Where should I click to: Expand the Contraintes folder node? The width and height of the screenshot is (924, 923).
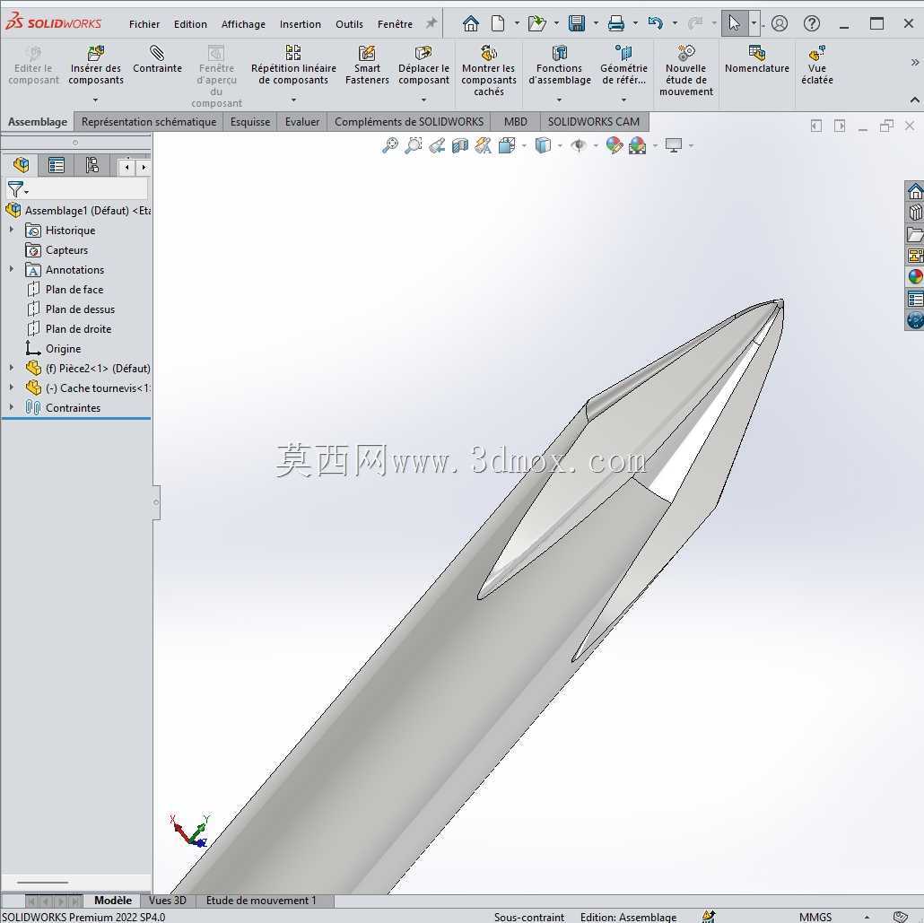pyautogui.click(x=11, y=406)
